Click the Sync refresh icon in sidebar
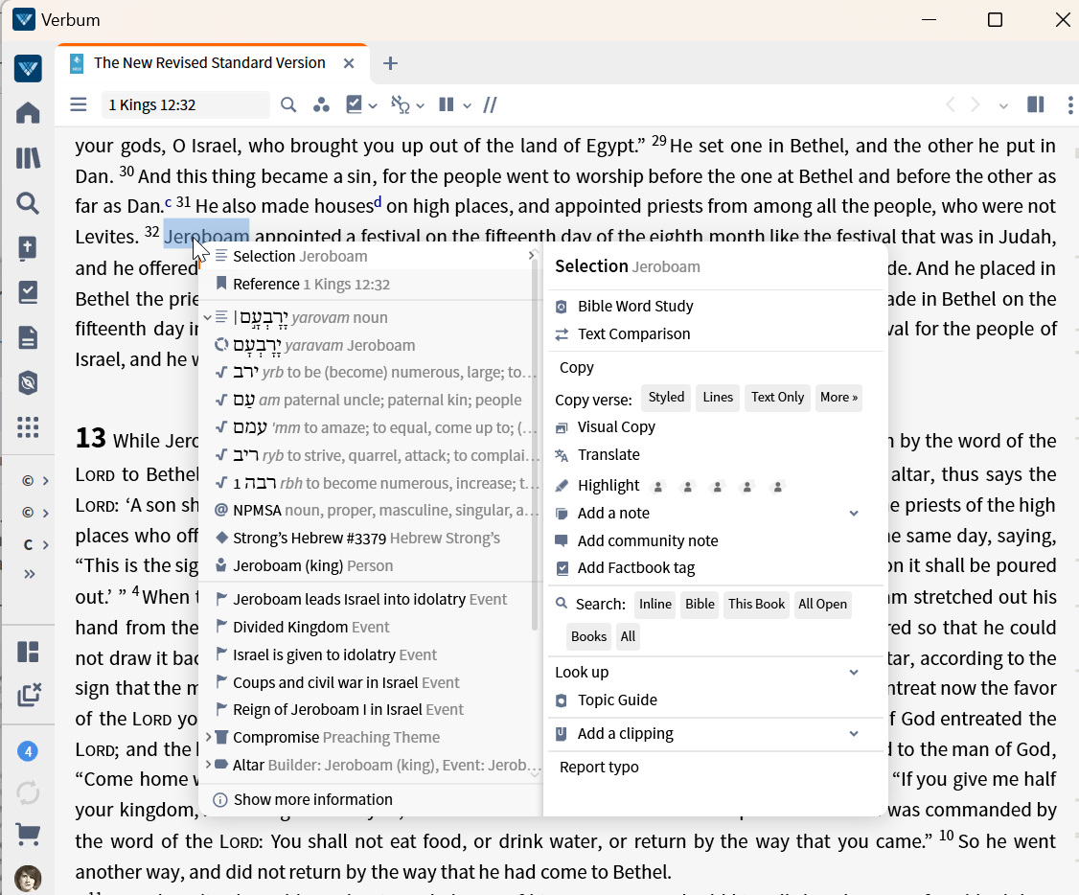This screenshot has width=1079, height=895. point(28,792)
